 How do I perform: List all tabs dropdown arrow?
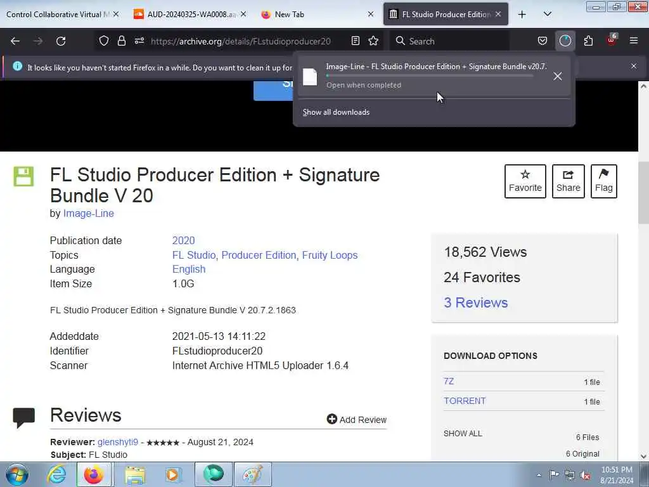547,14
